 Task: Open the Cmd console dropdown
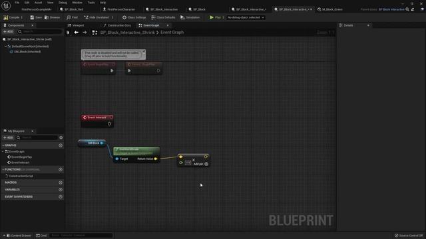[41, 236]
